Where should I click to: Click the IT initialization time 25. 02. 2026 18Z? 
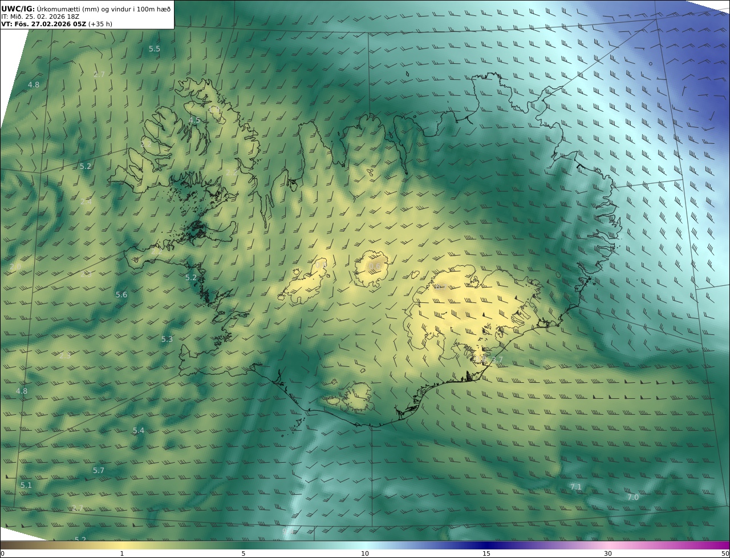(x=40, y=17)
